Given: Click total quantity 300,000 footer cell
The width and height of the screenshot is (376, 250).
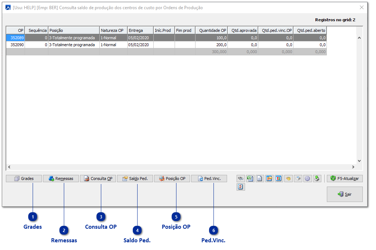Looking at the screenshot, I should [x=212, y=52].
